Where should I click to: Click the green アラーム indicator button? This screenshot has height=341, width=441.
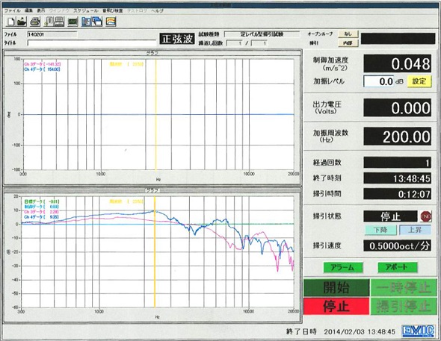point(343,267)
